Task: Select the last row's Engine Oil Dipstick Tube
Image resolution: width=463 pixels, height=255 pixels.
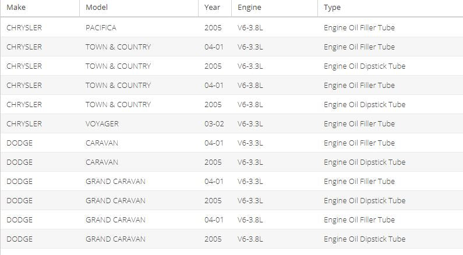Action: tap(365, 239)
